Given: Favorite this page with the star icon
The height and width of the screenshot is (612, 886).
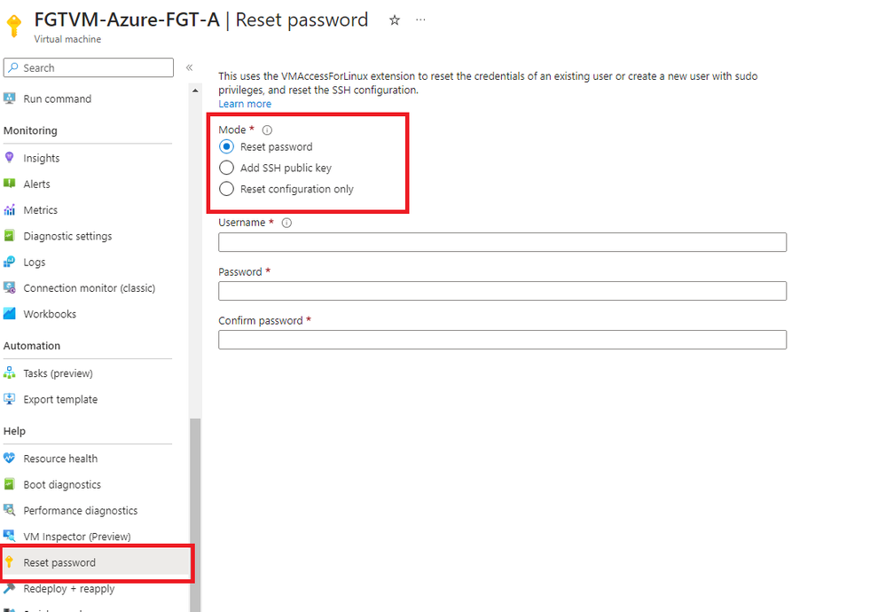Looking at the screenshot, I should tap(395, 20).
